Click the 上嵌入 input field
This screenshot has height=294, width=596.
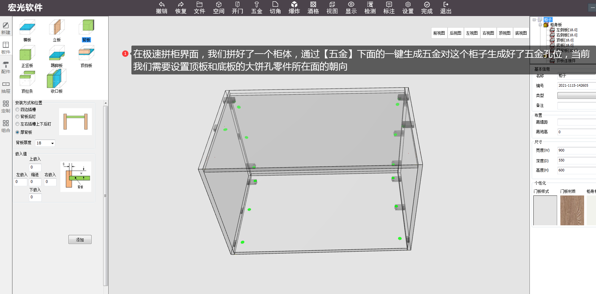(35, 167)
